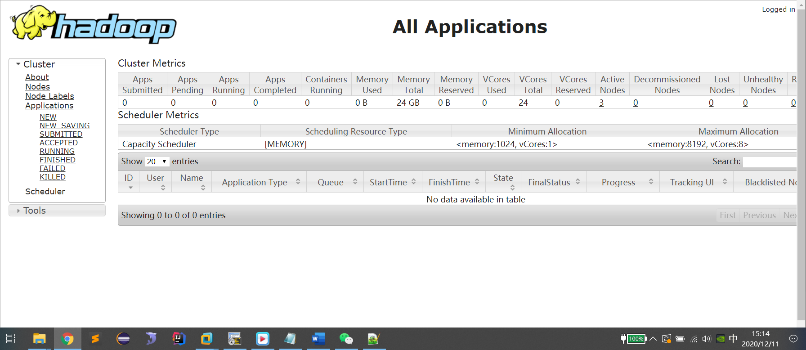Open the red play-button video app
Screen dimensions: 806x350
263,339
